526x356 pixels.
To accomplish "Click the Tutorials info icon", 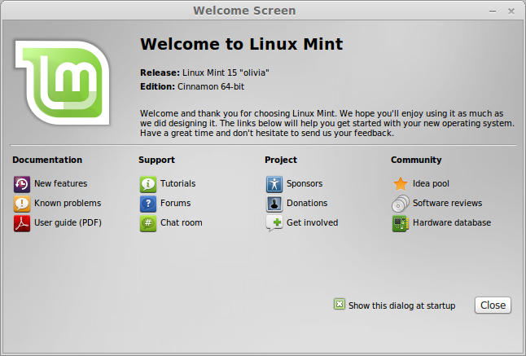I will coord(147,184).
